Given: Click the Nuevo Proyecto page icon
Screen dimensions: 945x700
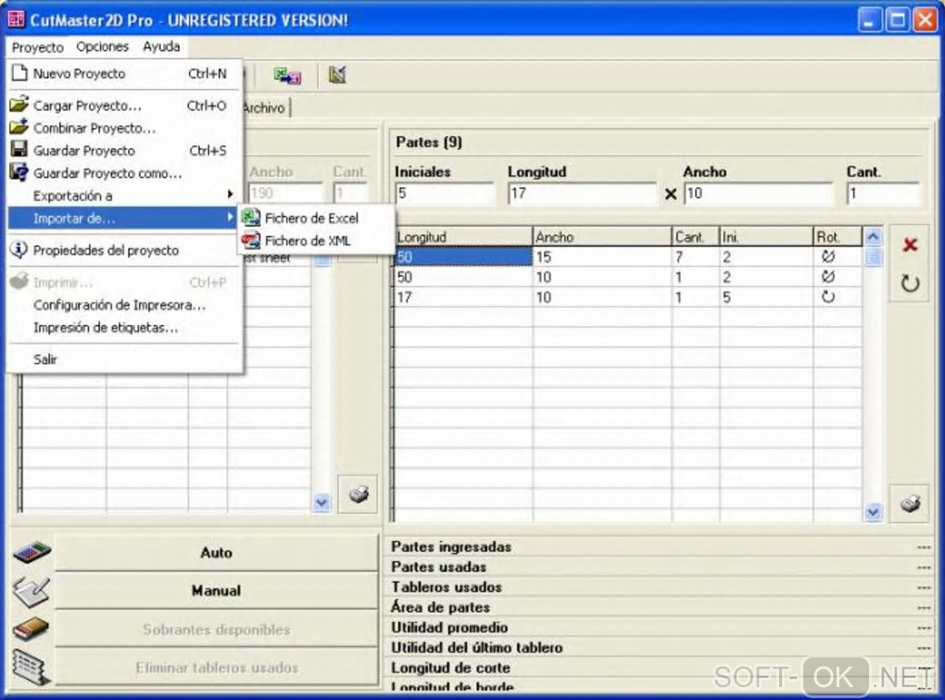Looking at the screenshot, I should coord(19,73).
